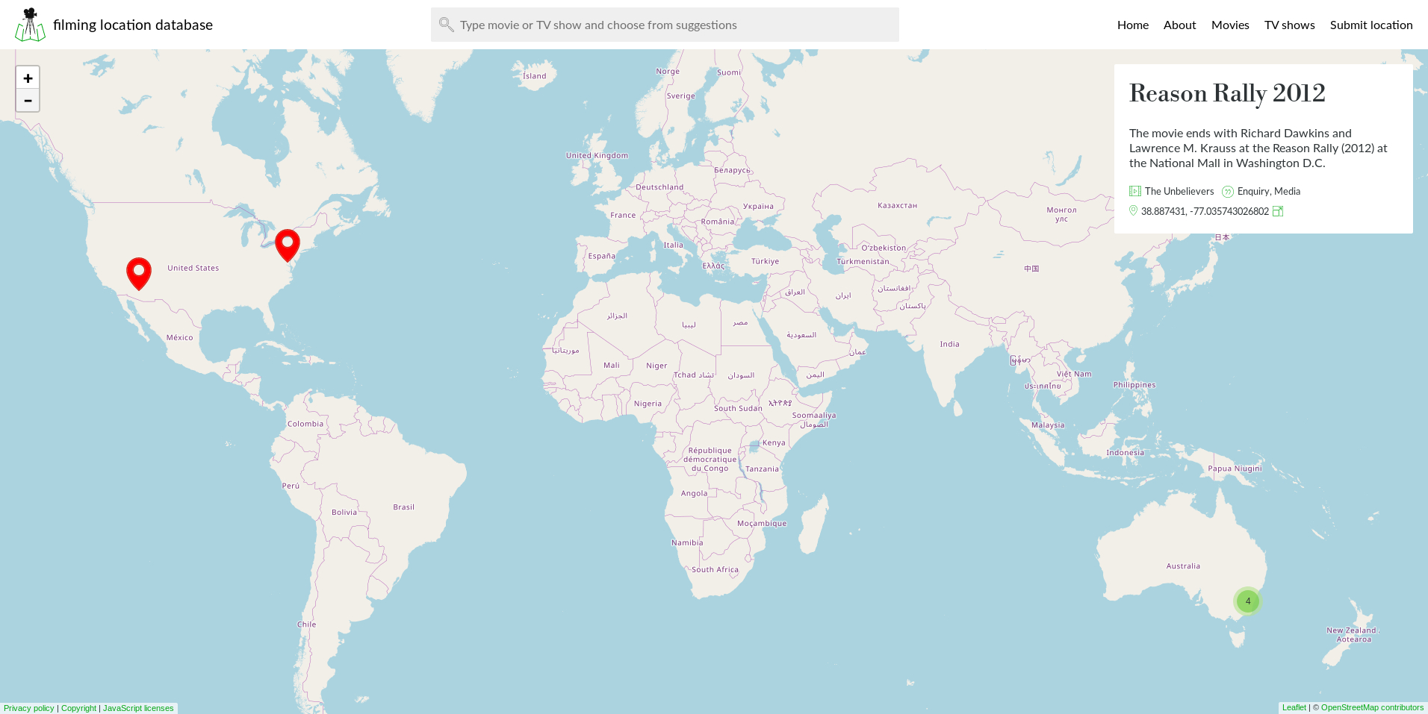The height and width of the screenshot is (714, 1428).
Task: Click the "4" cluster marker over Australia
Action: pyautogui.click(x=1247, y=601)
